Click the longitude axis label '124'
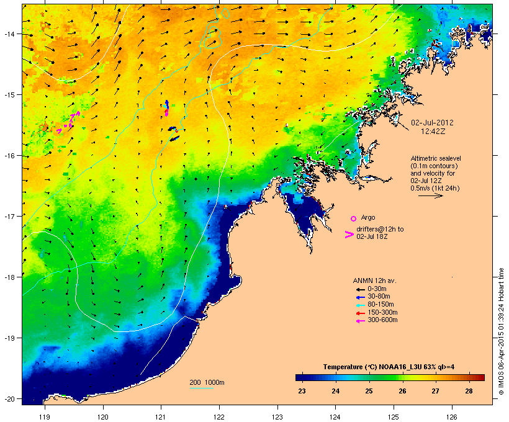The height and width of the screenshot is (422, 509). point(335,417)
